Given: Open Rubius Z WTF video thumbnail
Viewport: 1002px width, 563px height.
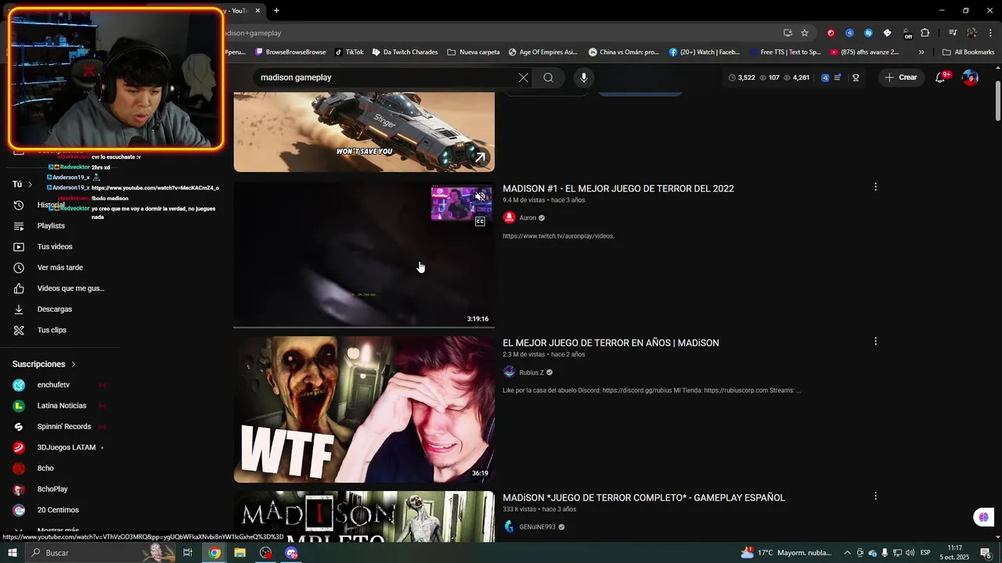Looking at the screenshot, I should [364, 410].
